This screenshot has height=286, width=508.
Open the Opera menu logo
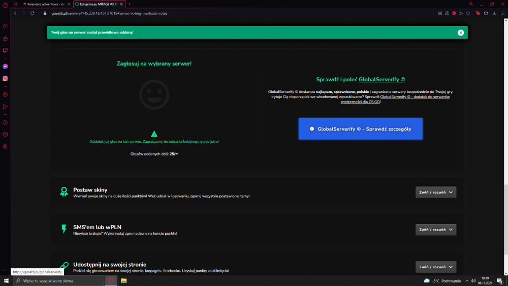click(x=5, y=5)
